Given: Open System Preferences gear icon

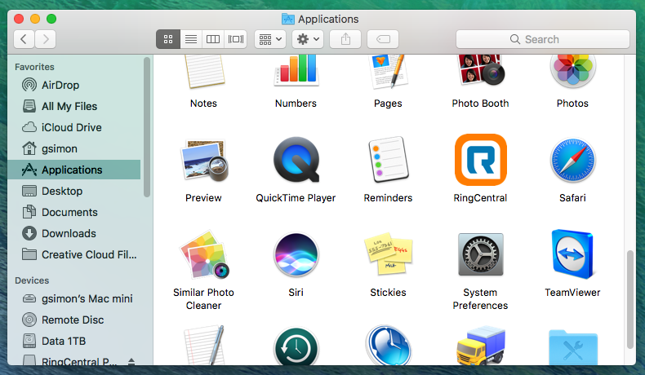Looking at the screenshot, I should pyautogui.click(x=480, y=255).
